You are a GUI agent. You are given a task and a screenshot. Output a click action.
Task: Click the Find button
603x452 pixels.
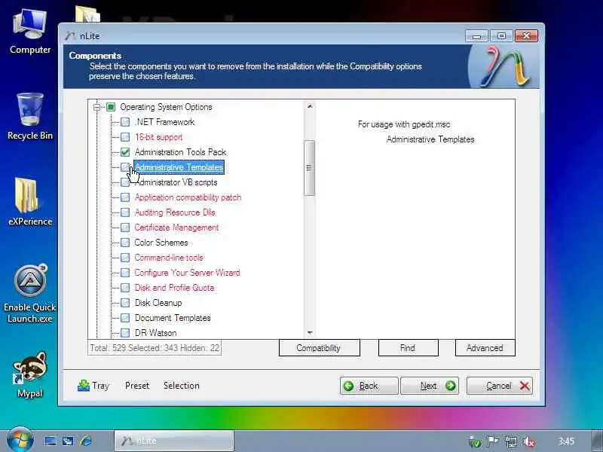pyautogui.click(x=408, y=348)
